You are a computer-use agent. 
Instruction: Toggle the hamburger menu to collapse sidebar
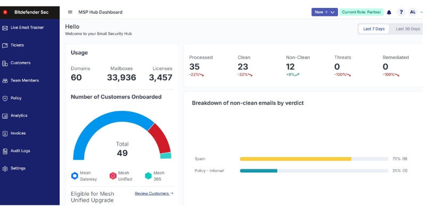(70, 12)
